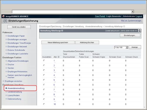This screenshot has width=147, height=110.
Task: Open Allgemeine Einstellungen in sidebar
Action: [18, 61]
